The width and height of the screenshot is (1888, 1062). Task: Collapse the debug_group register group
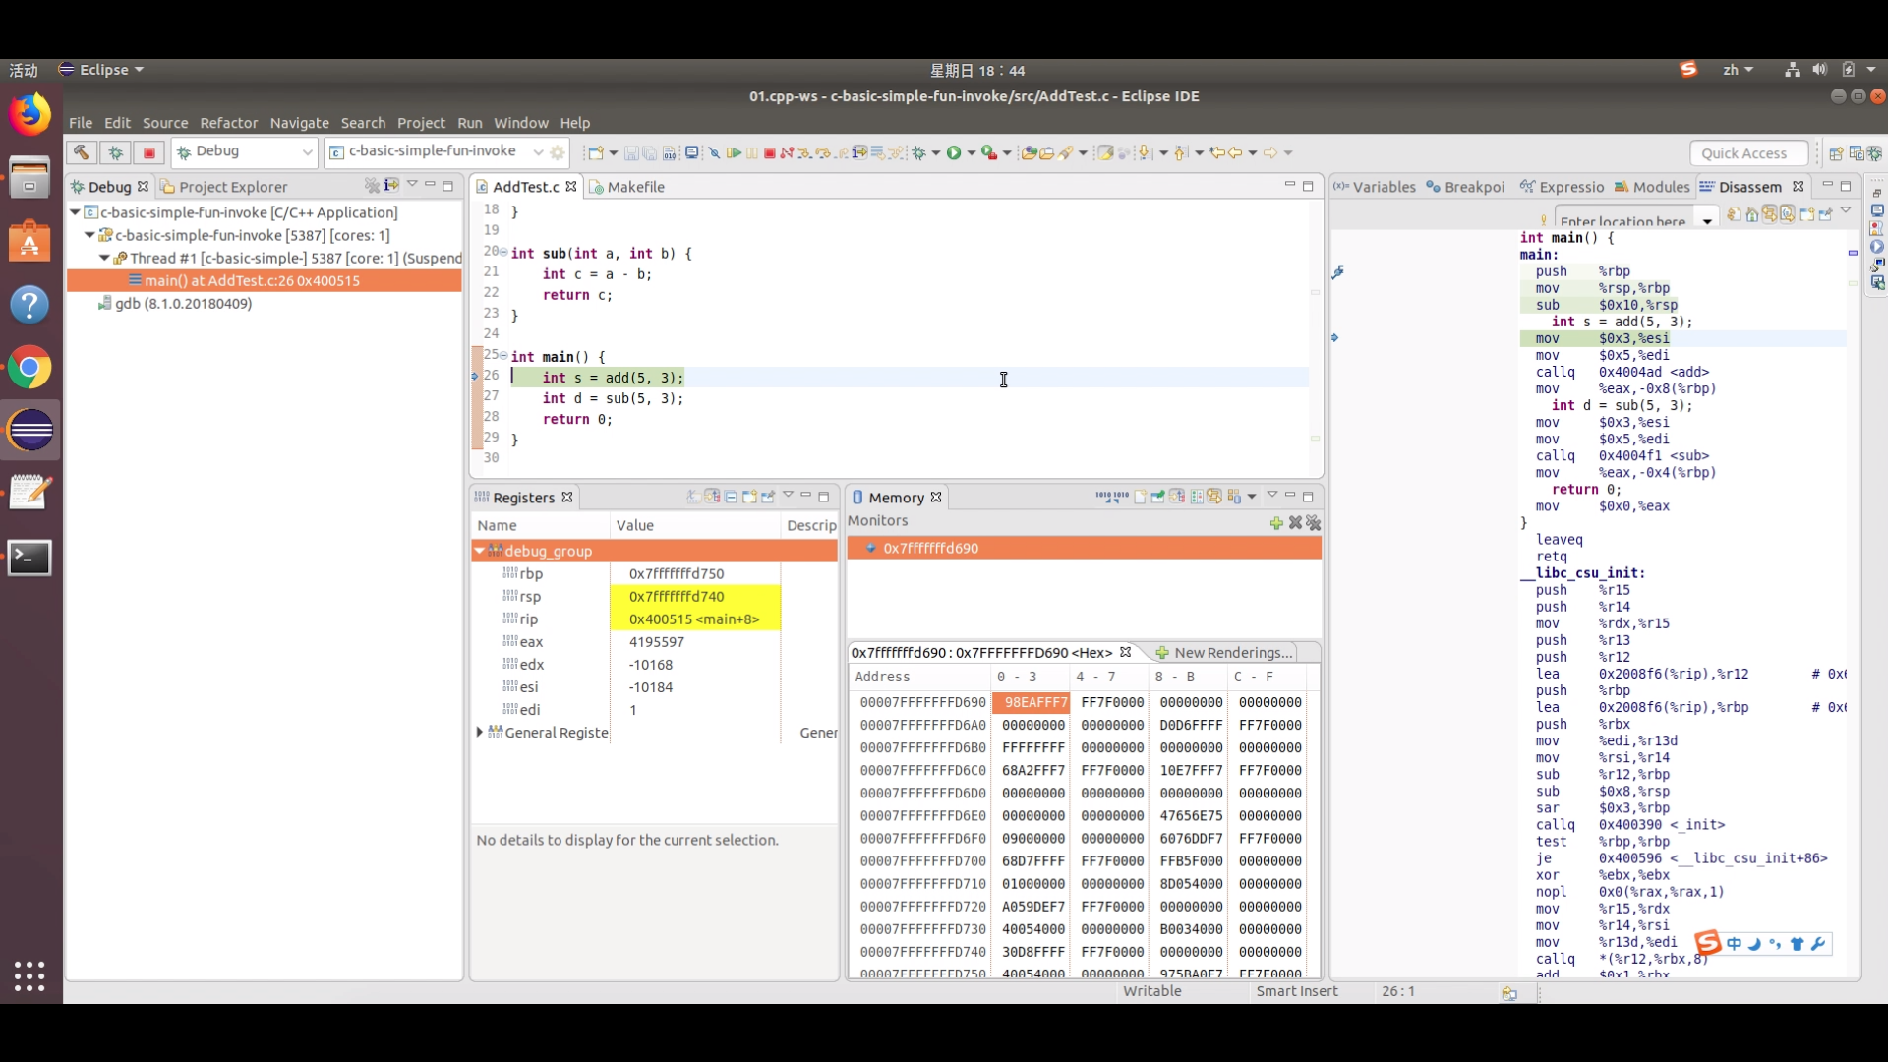tap(480, 551)
